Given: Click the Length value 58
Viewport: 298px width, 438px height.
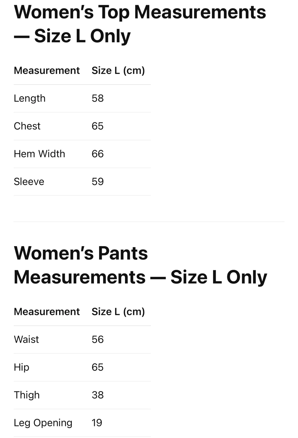Looking at the screenshot, I should click(98, 98).
